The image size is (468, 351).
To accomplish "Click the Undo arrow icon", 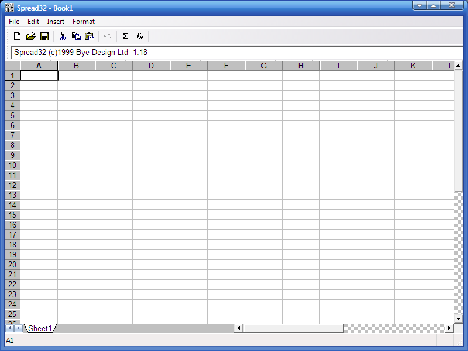I will click(x=108, y=36).
